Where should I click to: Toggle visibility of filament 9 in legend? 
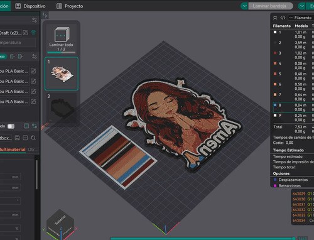click(x=275, y=116)
